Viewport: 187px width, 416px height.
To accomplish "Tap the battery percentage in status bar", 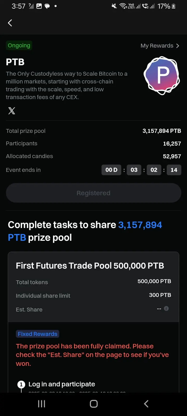I will click(x=164, y=6).
